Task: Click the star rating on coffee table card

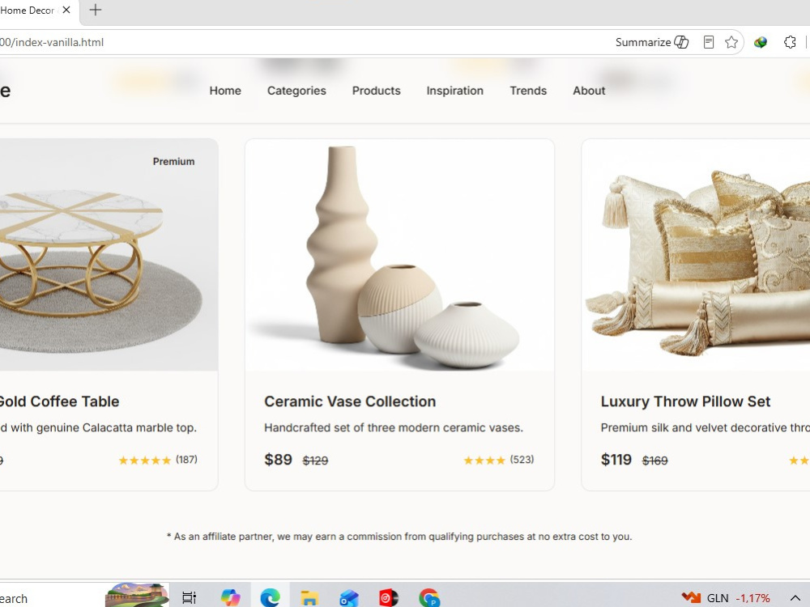Action: point(145,461)
